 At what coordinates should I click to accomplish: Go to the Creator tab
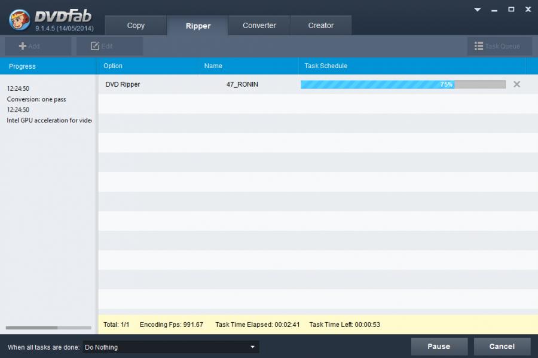pos(321,25)
